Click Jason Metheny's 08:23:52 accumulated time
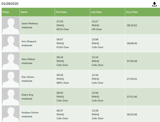The height and width of the screenshot is (122, 160). point(132,25)
